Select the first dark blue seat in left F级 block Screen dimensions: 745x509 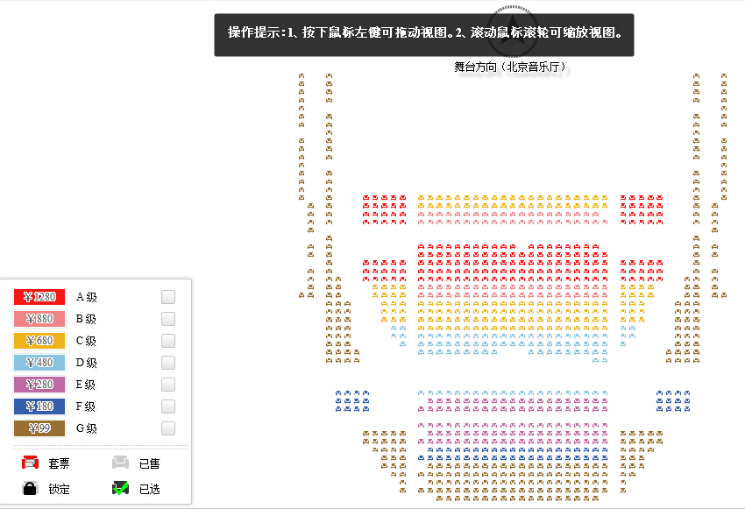tap(338, 393)
